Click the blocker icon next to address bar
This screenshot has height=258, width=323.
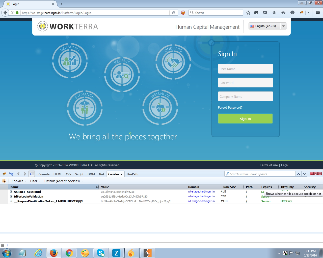click(x=183, y=13)
